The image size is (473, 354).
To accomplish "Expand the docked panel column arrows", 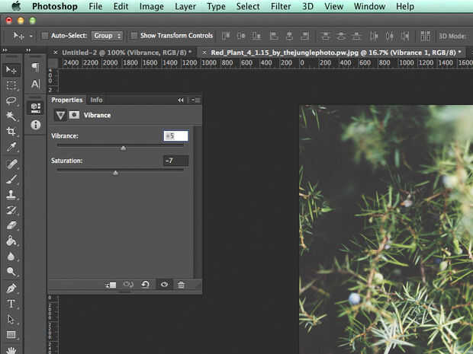I will [x=28, y=50].
